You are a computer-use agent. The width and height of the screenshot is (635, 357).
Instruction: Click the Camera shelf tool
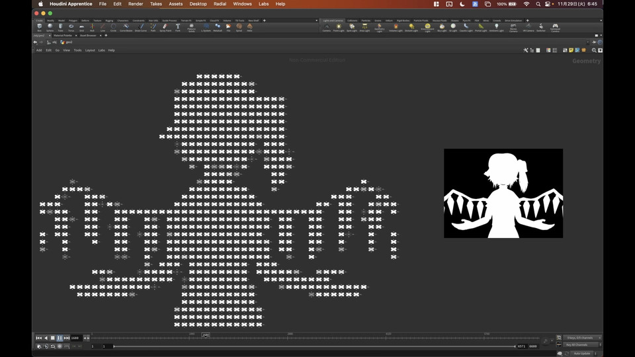coord(326,28)
